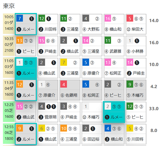
Task: Click the 8.0 odds value
Action: click(154, 131)
